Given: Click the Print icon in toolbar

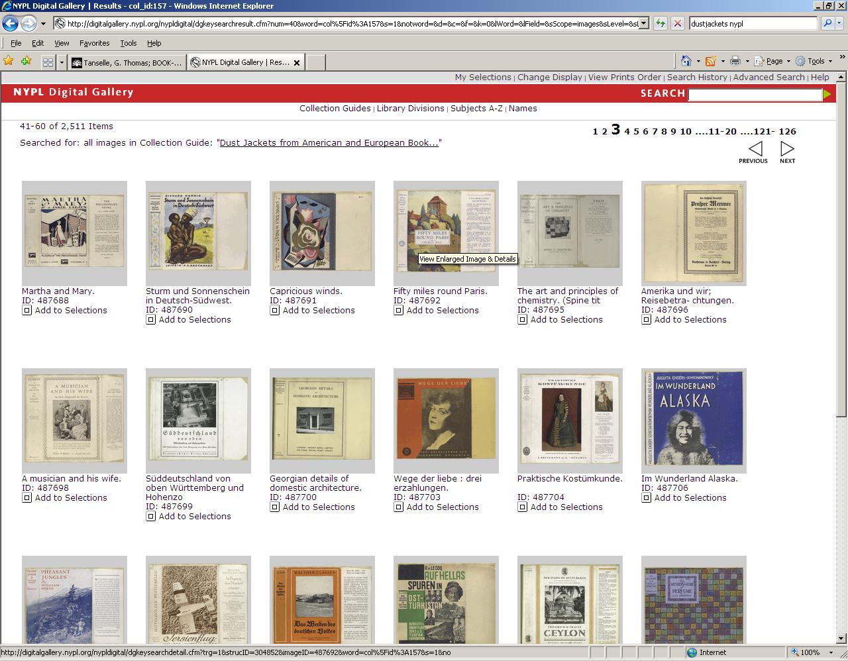Looking at the screenshot, I should click(735, 60).
